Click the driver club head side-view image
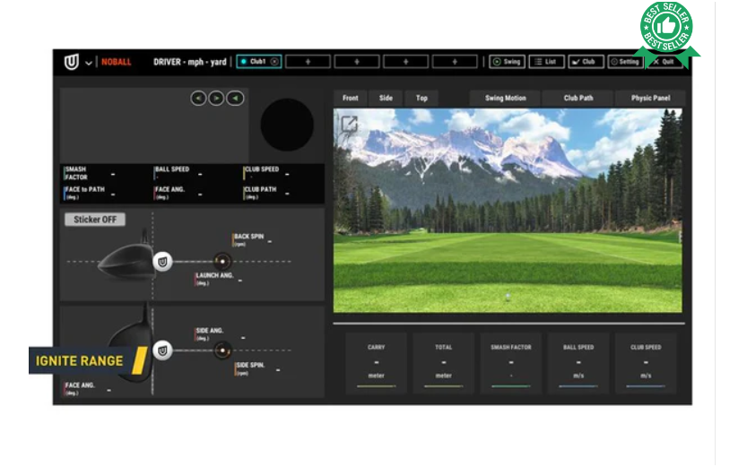 coord(126,261)
